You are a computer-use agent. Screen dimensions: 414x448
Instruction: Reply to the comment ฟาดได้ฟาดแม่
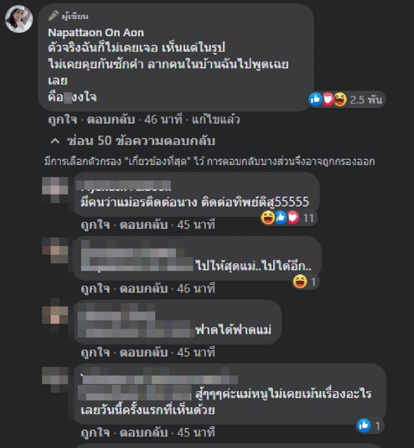coord(143,353)
